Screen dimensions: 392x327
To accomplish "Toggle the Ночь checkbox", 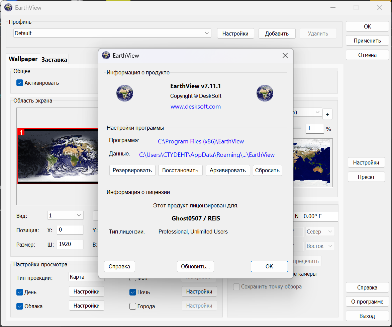I will coord(133,292).
